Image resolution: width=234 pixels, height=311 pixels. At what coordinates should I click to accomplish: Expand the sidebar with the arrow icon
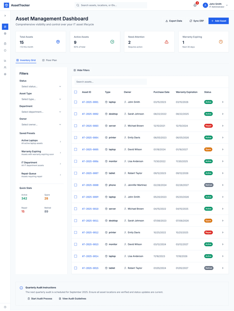point(5,16)
